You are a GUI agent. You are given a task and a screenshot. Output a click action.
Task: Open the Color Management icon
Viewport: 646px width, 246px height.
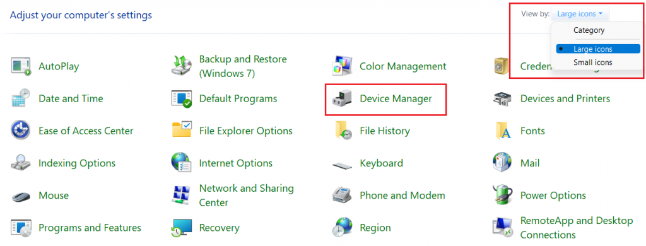pyautogui.click(x=343, y=66)
